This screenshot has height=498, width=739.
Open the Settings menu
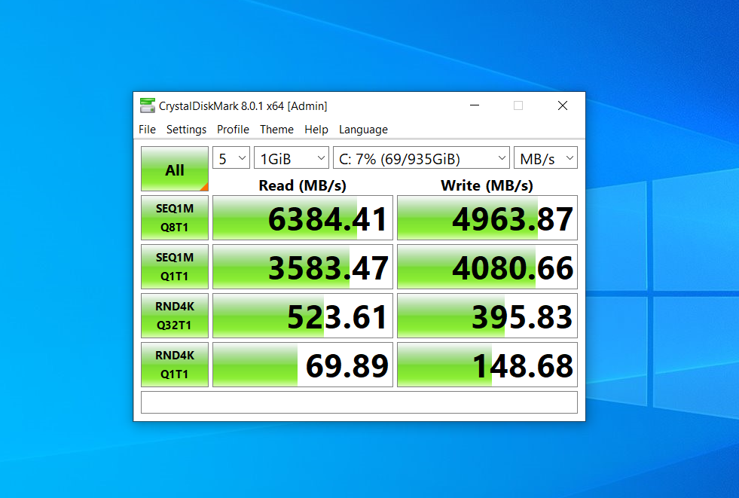[x=186, y=130]
